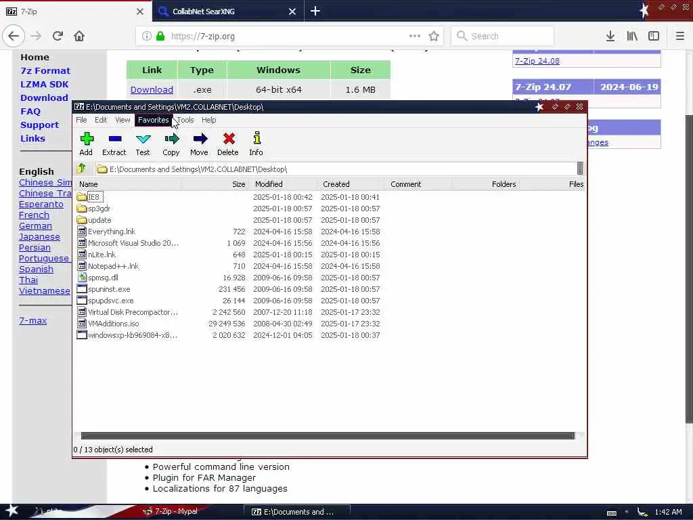The width and height of the screenshot is (693, 520).
Task: Open the browser hamburger menu
Action: pyautogui.click(x=679, y=36)
